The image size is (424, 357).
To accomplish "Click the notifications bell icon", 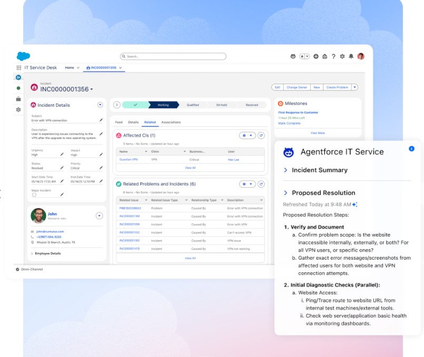I will coord(351,56).
